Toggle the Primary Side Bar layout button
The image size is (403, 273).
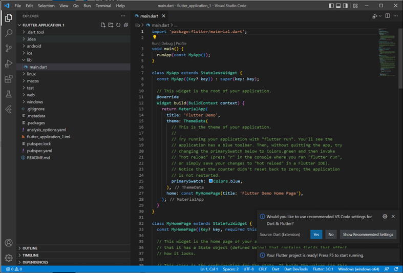click(x=332, y=6)
